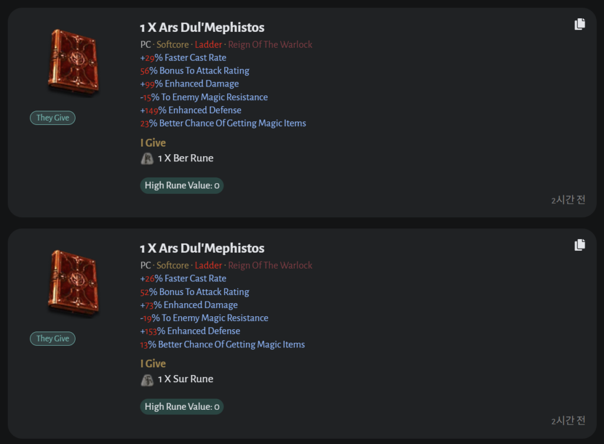The image size is (604, 444).
Task: Click the copy icon on the Ber Rune listing
Action: 580,24
